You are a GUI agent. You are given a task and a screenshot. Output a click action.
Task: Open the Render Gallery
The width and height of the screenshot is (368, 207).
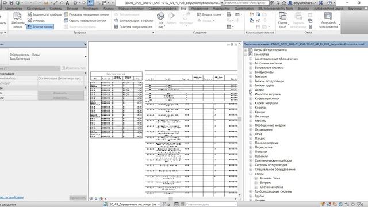point(133,27)
